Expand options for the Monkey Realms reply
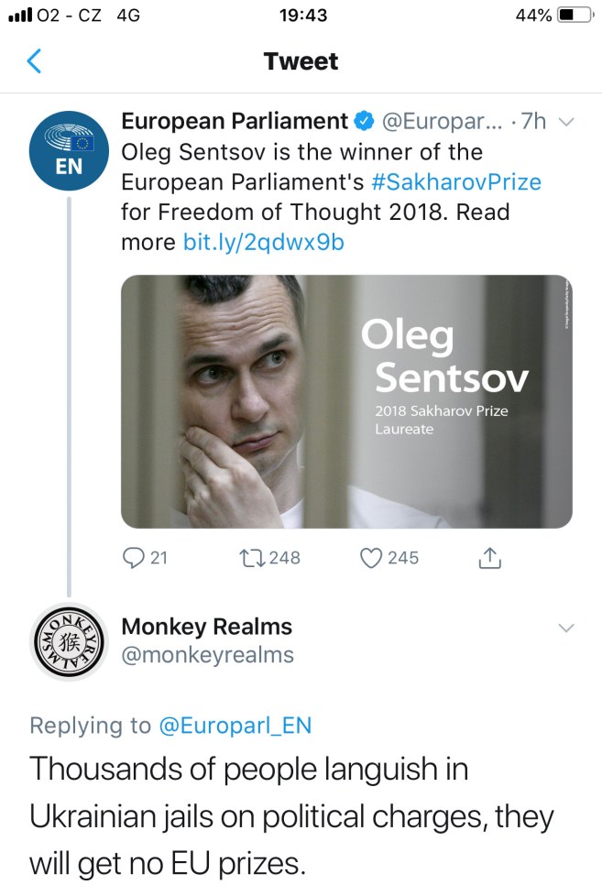The width and height of the screenshot is (602, 896). (566, 628)
